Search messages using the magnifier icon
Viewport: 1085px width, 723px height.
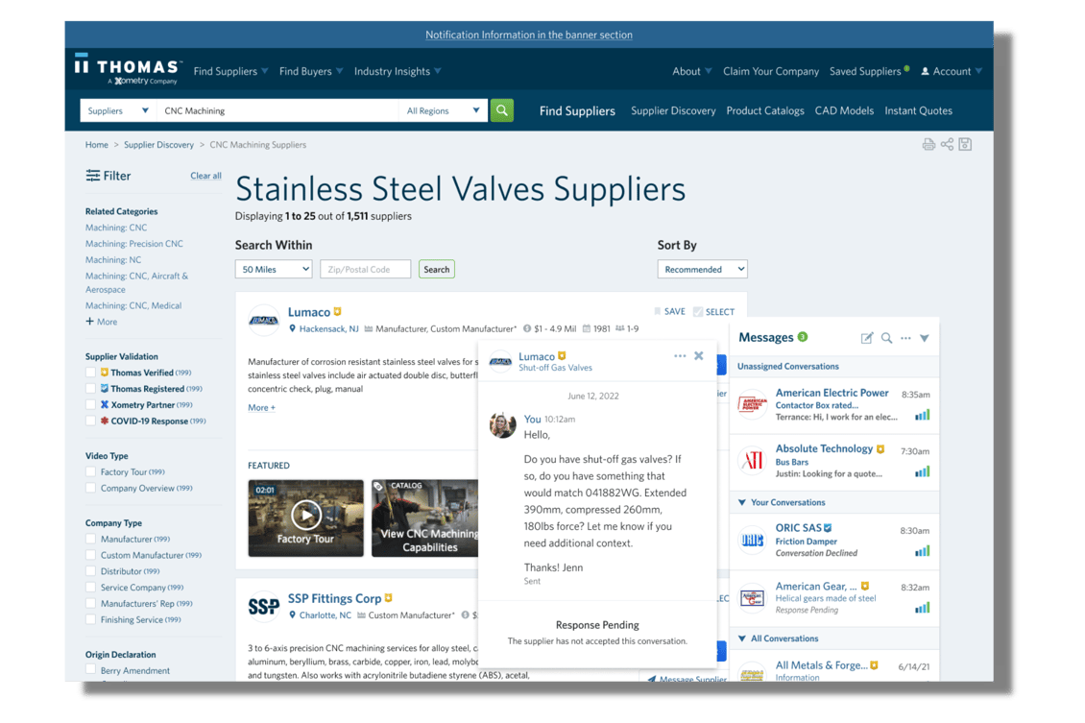(887, 338)
